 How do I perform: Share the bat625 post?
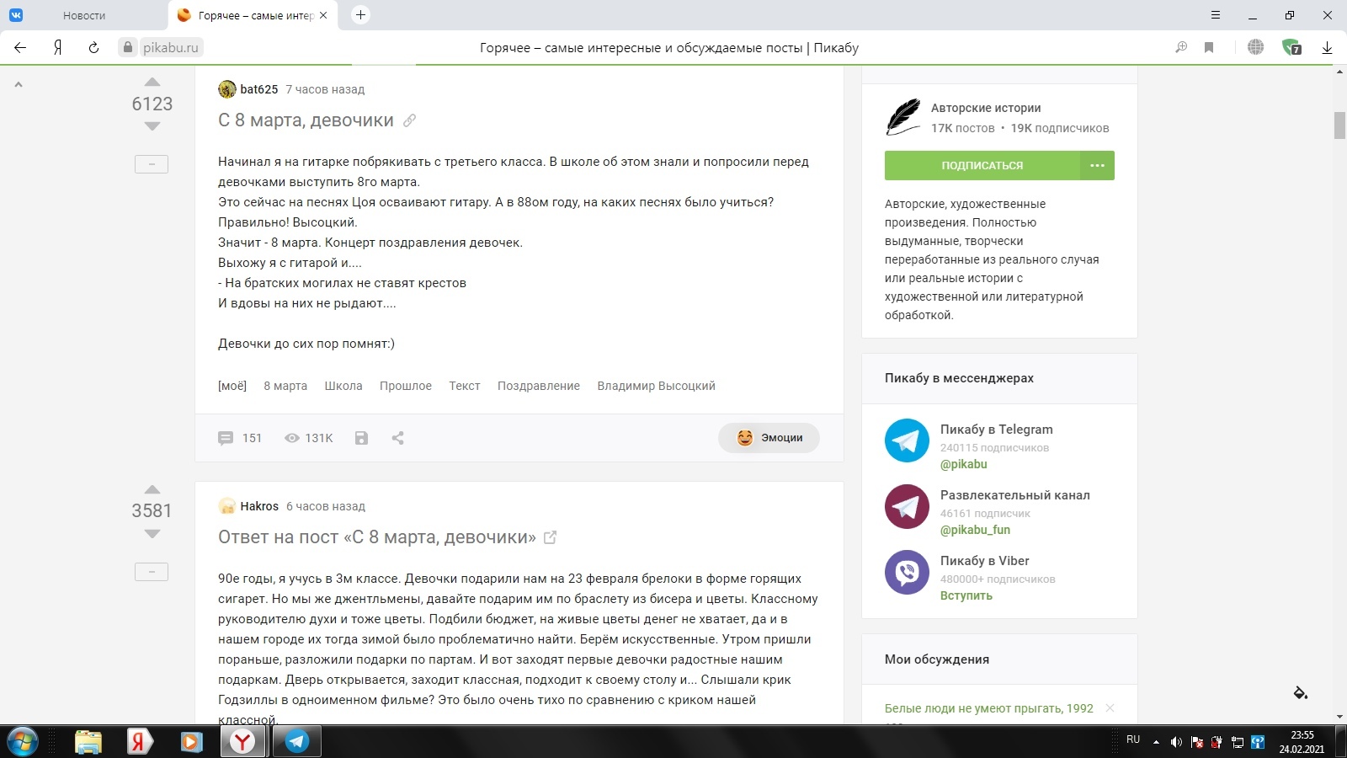pos(398,438)
